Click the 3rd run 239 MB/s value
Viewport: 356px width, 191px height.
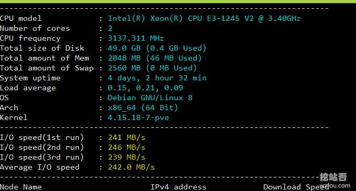pos(127,157)
